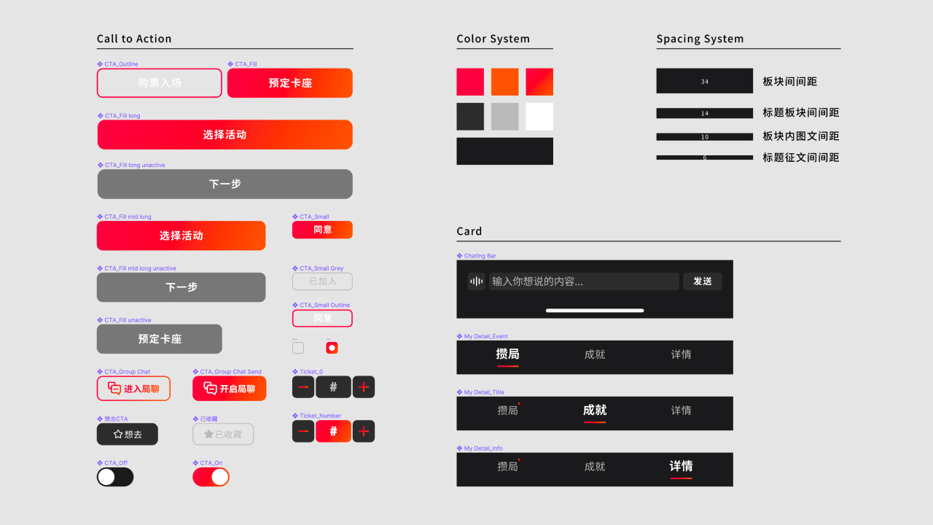
Task: Click the long gradient 选择活动 button
Action: 225,135
